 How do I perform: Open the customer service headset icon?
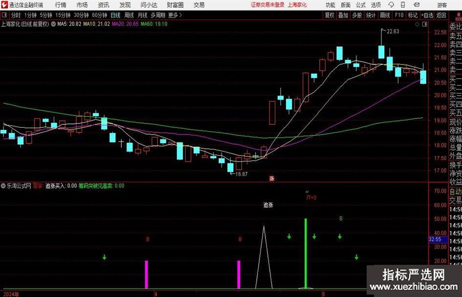391,5
